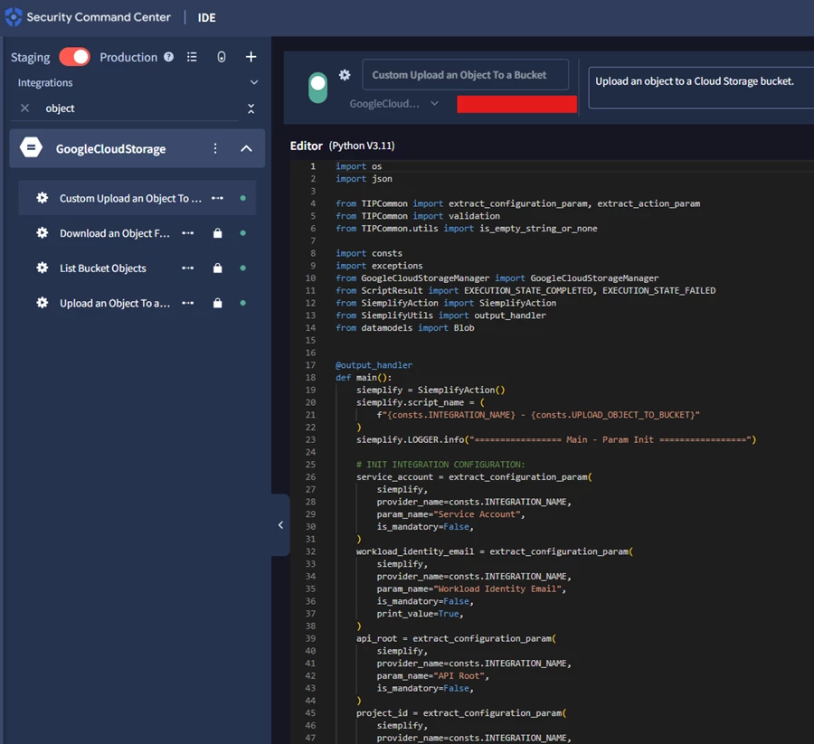
Task: Click the IDE header label
Action: 206,18
